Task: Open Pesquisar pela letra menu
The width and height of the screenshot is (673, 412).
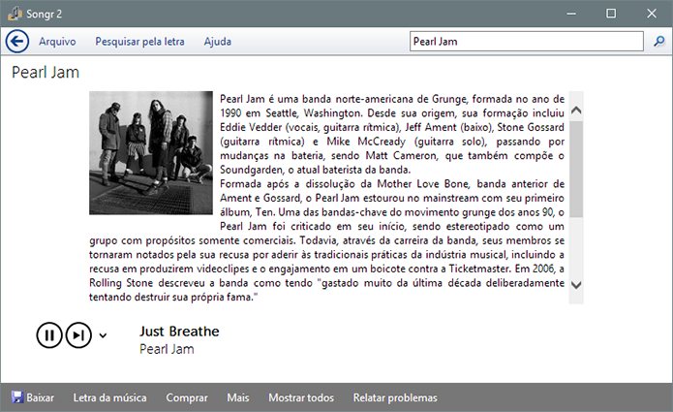Action: pyautogui.click(x=139, y=42)
